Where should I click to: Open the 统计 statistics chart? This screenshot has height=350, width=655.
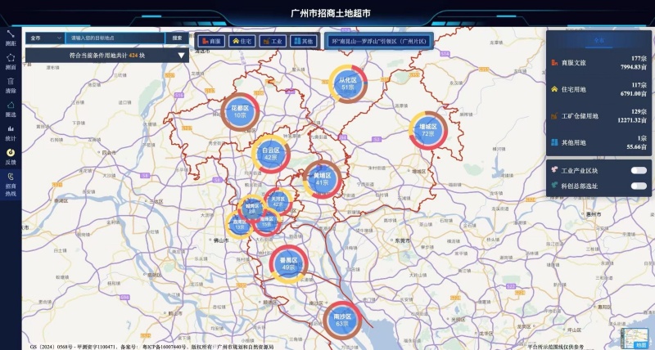[x=11, y=131]
